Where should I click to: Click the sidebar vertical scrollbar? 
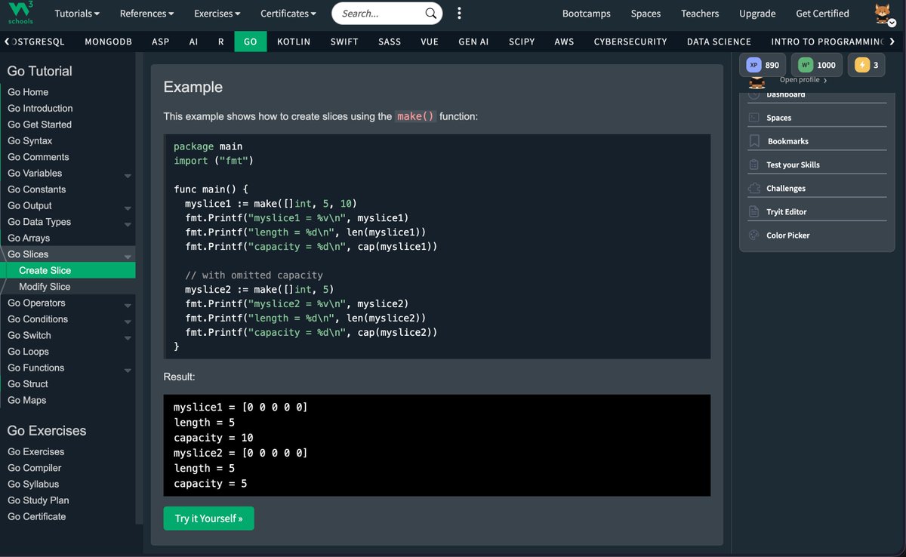click(x=140, y=287)
